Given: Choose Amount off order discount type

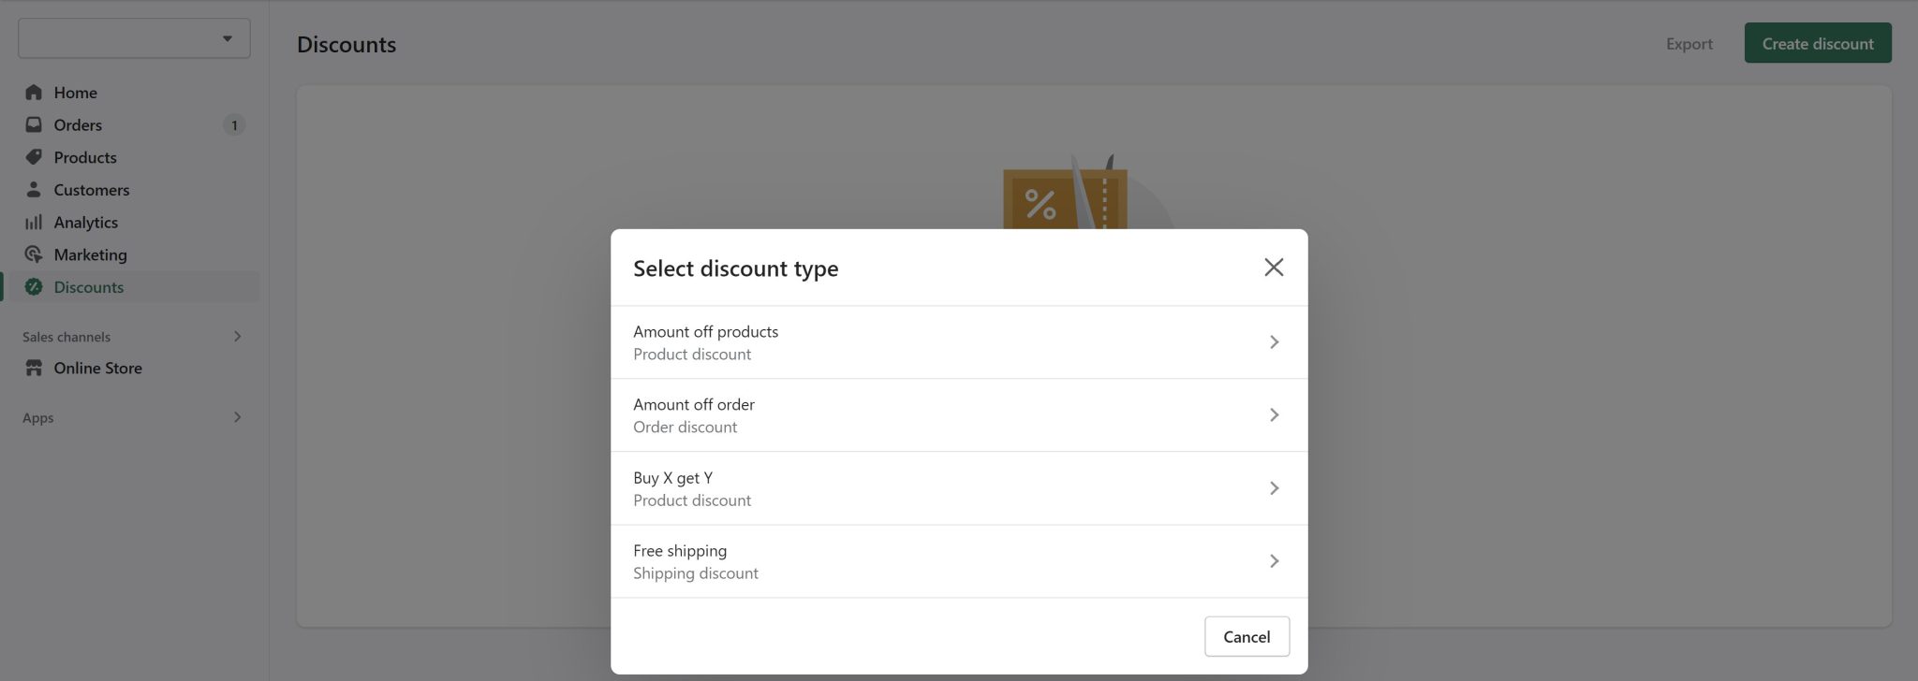Looking at the screenshot, I should 959,415.
